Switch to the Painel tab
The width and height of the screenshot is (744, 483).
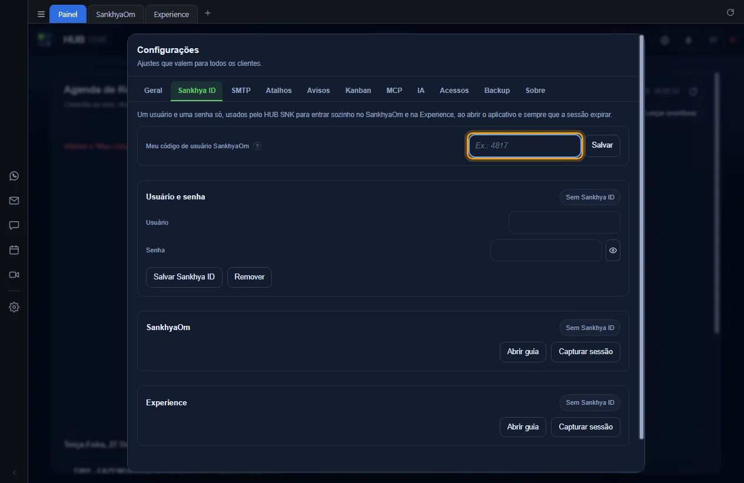[68, 14]
